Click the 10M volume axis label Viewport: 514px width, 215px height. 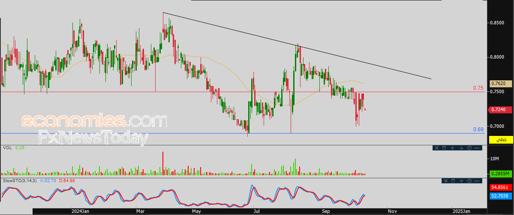495,159
